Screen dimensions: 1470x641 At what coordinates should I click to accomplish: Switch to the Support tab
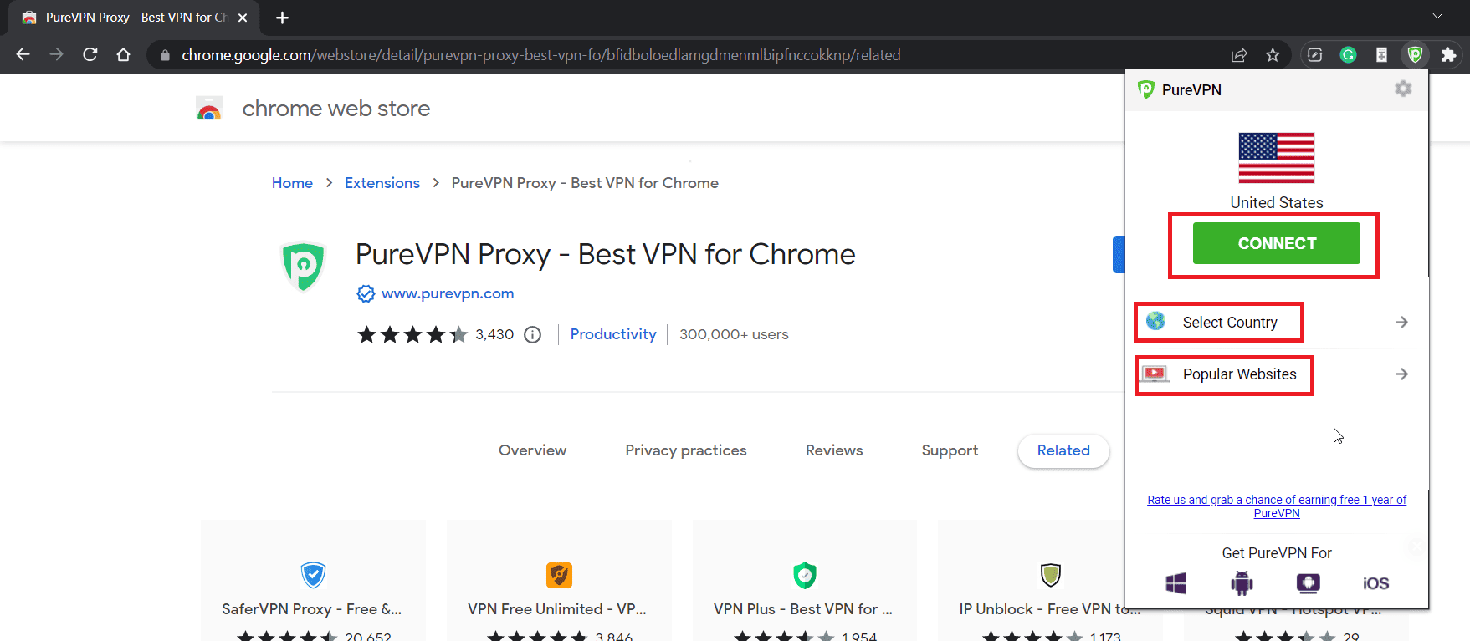[x=950, y=450]
